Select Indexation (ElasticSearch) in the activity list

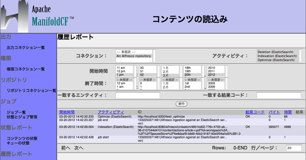pyautogui.click(x=277, y=56)
